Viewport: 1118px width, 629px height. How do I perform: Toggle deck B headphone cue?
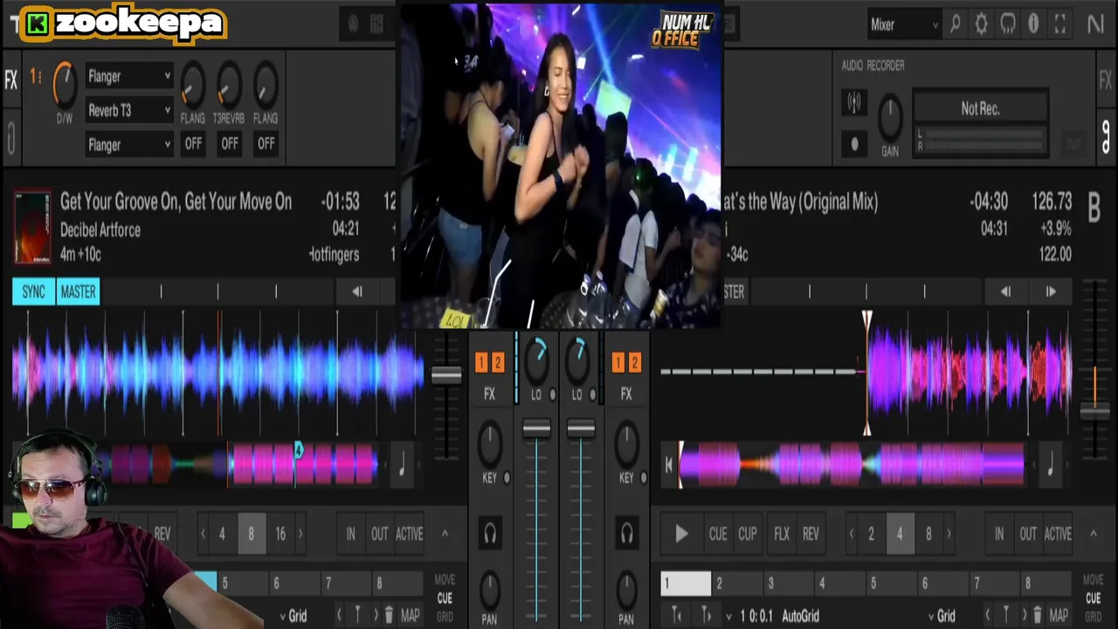click(x=626, y=533)
